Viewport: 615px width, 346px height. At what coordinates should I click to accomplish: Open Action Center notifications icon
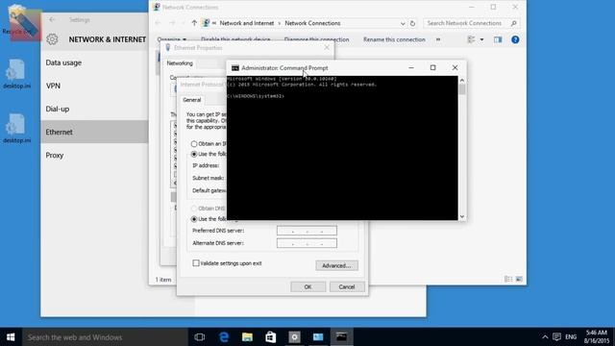pos(556,337)
